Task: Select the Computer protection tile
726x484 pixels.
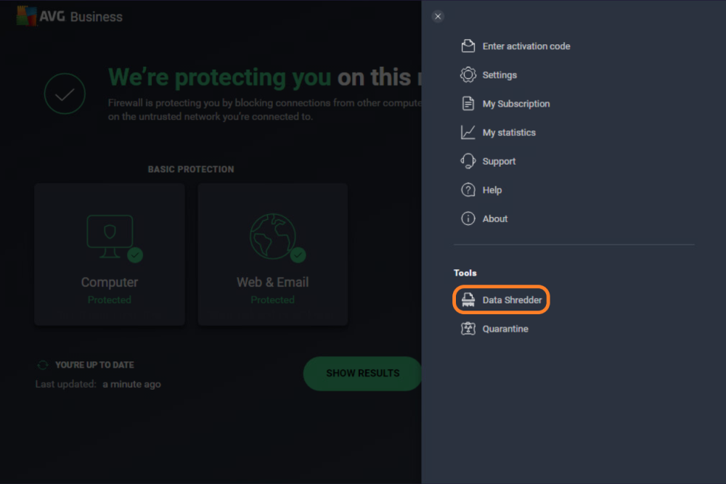Action: [x=109, y=254]
